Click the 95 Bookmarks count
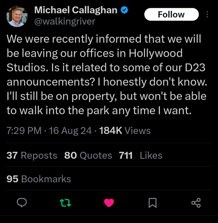218x223 pixels. 39,179
